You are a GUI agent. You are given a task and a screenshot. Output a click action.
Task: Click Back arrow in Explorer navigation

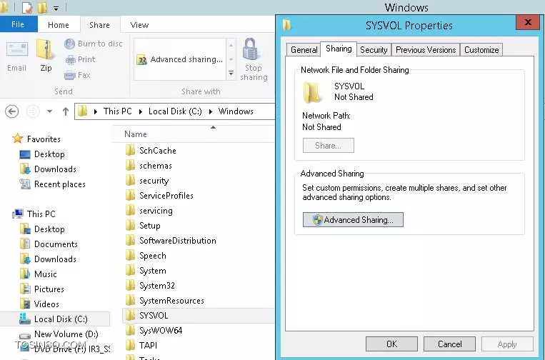pos(12,111)
